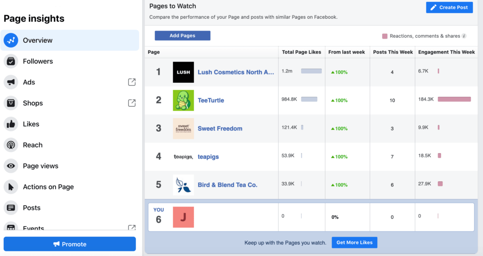Click the Promote button
This screenshot has width=483, height=256.
(70, 244)
